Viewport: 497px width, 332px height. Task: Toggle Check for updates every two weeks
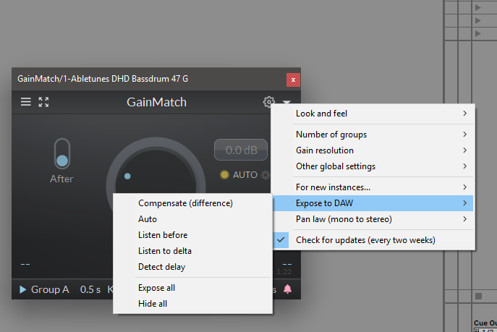[365, 239]
